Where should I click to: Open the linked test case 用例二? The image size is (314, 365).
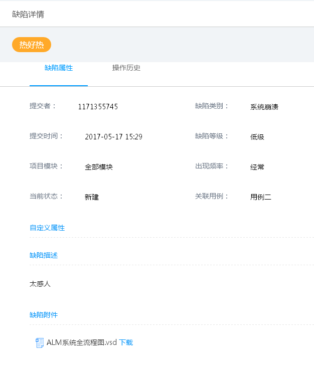(x=260, y=197)
